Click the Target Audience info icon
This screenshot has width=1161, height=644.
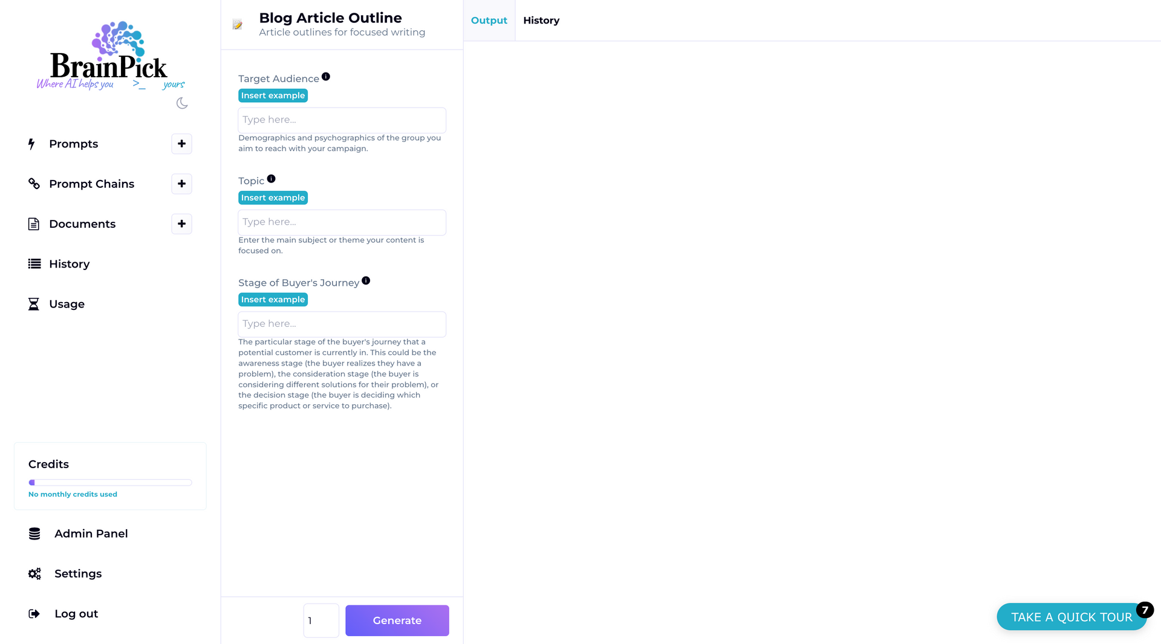click(x=326, y=77)
